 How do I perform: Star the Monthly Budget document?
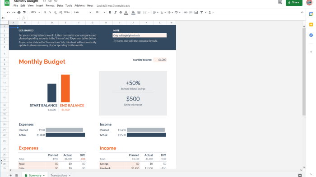[x=44, y=1]
